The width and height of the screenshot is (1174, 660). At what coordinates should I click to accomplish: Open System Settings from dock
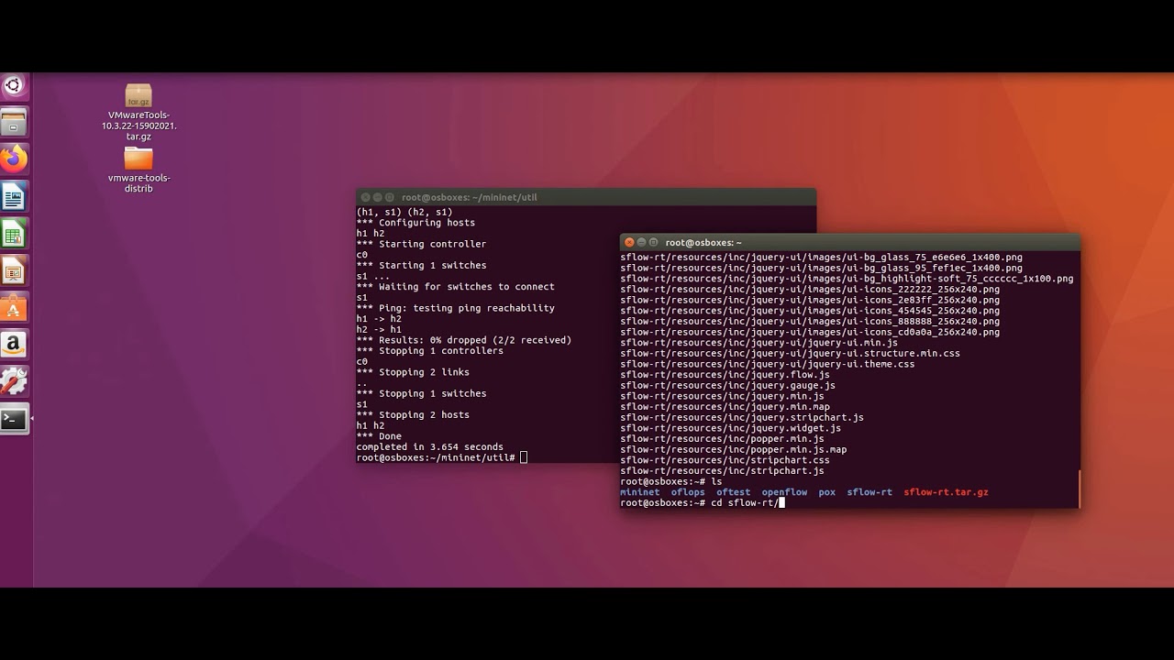pyautogui.click(x=14, y=382)
